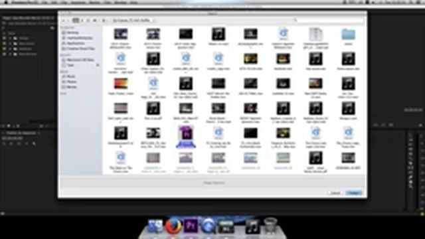Select Movies under Media in the sidebar
This screenshot has width=425, height=239.
pyautogui.click(x=69, y=87)
